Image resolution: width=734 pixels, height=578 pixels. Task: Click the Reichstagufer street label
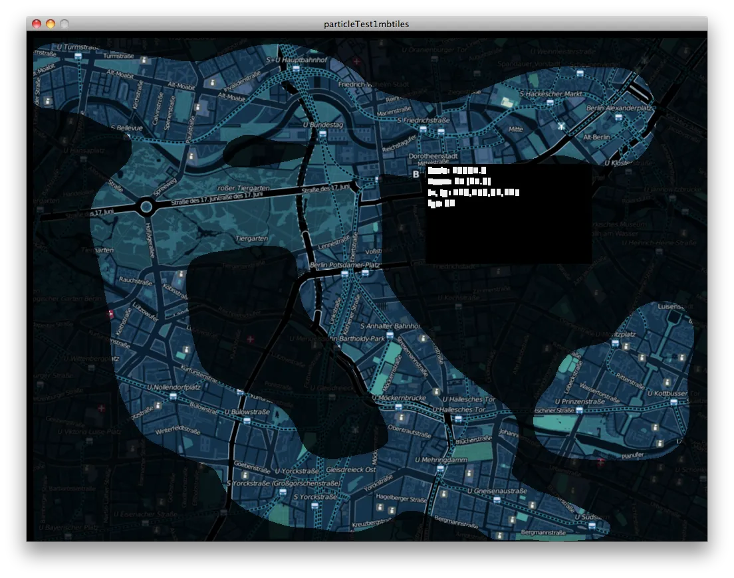click(399, 144)
